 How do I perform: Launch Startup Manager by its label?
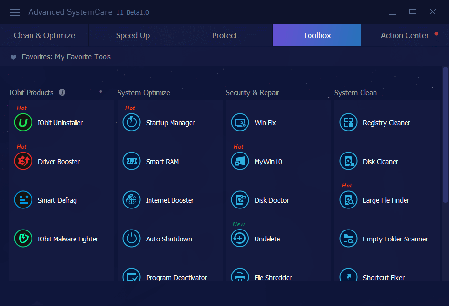click(x=171, y=123)
